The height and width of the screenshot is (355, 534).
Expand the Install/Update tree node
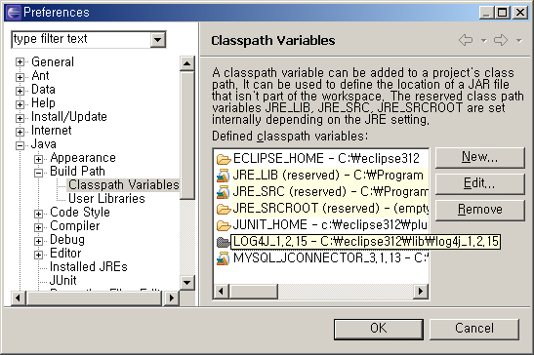point(20,118)
